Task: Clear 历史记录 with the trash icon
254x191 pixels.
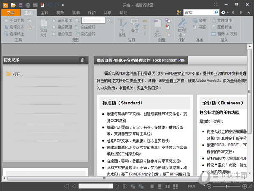Action: tap(82, 60)
